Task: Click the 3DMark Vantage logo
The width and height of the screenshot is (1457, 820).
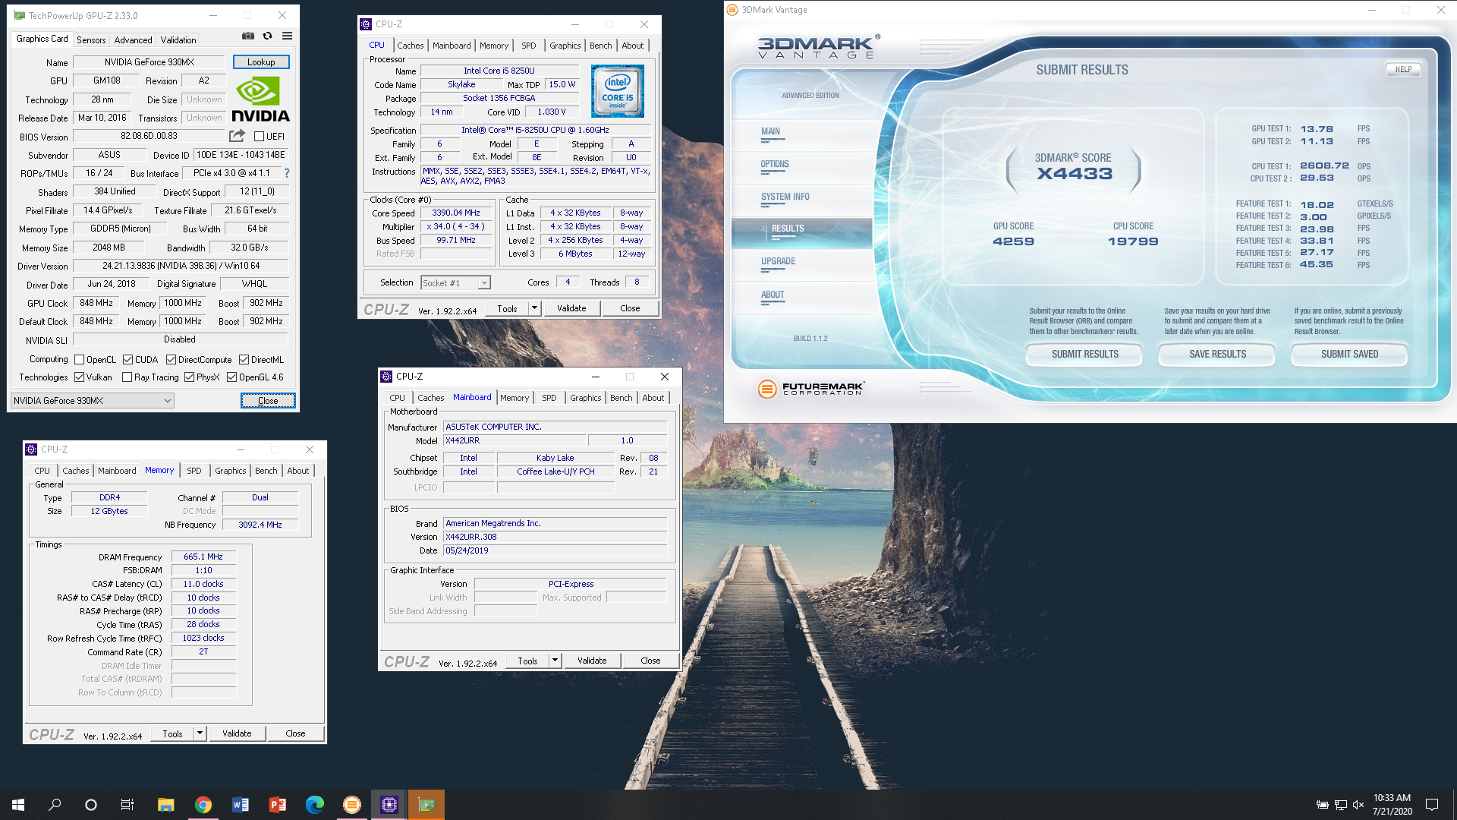Action: [818, 47]
